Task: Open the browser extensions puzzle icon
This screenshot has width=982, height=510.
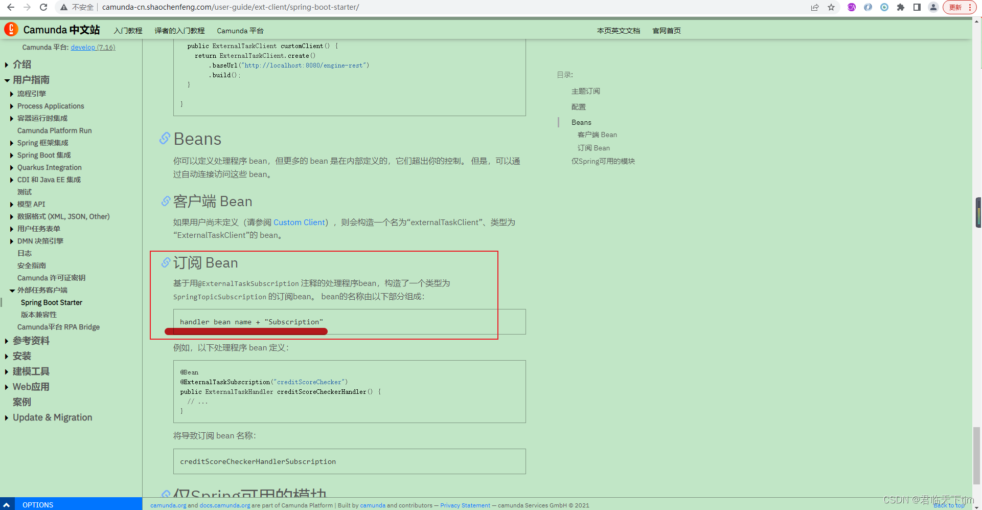Action: (x=901, y=7)
